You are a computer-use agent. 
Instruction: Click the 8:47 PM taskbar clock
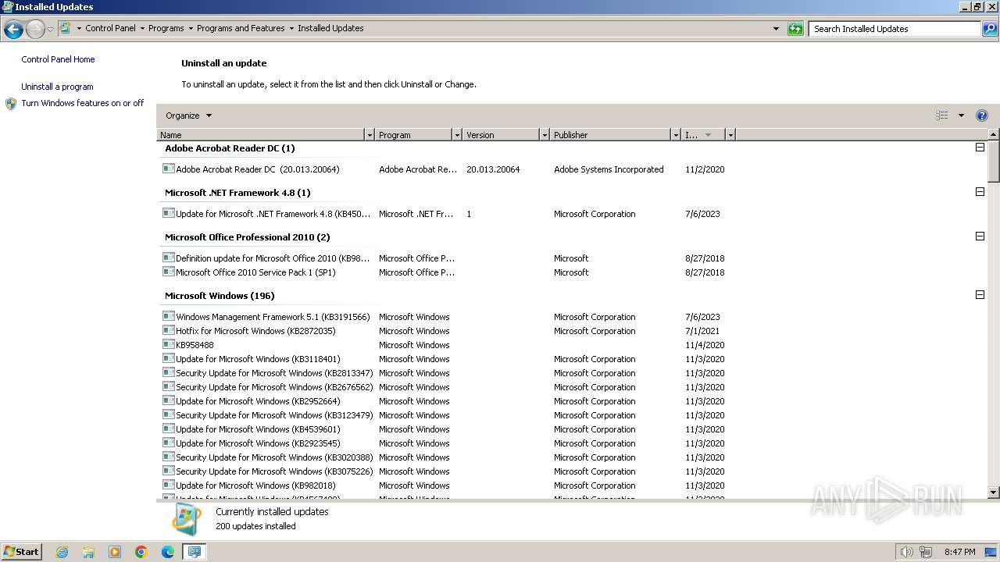[959, 552]
